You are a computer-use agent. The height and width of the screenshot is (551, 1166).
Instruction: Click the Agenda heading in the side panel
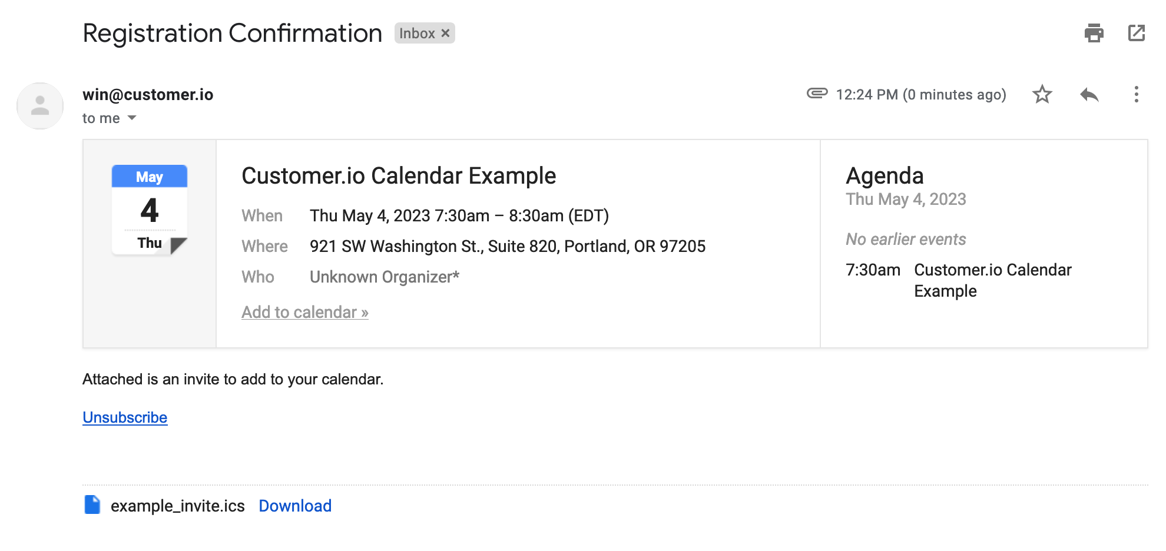click(x=885, y=175)
